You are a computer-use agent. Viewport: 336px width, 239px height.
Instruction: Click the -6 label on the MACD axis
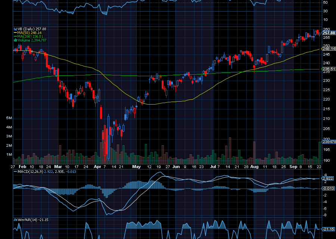coord(325,208)
